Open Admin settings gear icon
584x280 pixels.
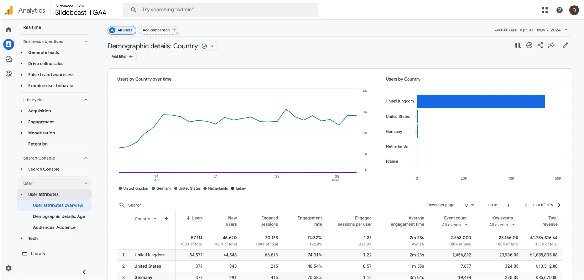(9, 268)
